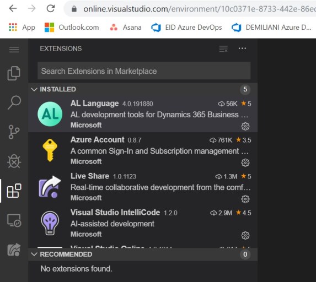316x282 pixels.
Task: Click the recommended count badge 0
Action: point(245,254)
